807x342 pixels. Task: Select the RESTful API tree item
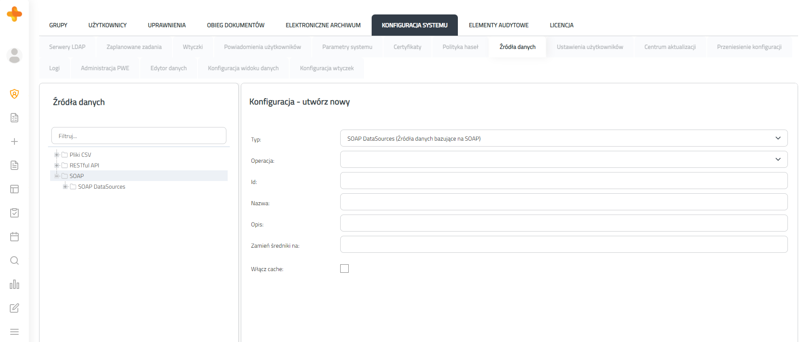(84, 165)
